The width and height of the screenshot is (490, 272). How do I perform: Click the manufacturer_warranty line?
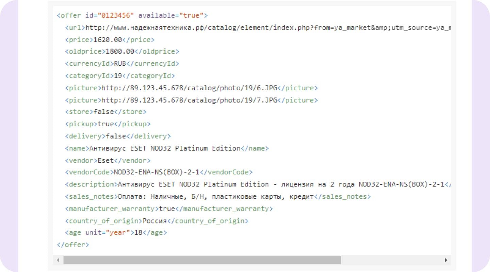[x=169, y=208]
